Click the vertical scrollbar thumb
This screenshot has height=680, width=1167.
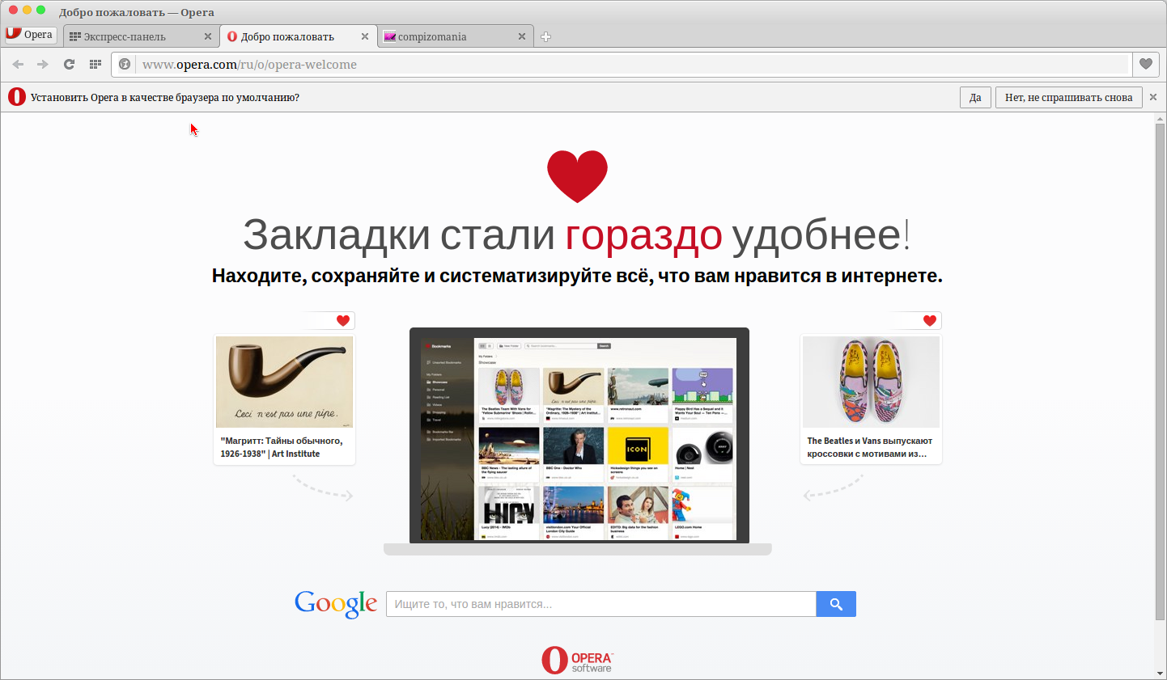pos(1161,372)
